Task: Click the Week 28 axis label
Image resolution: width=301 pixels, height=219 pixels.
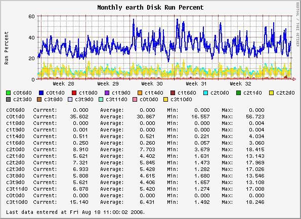Action: click(63, 83)
